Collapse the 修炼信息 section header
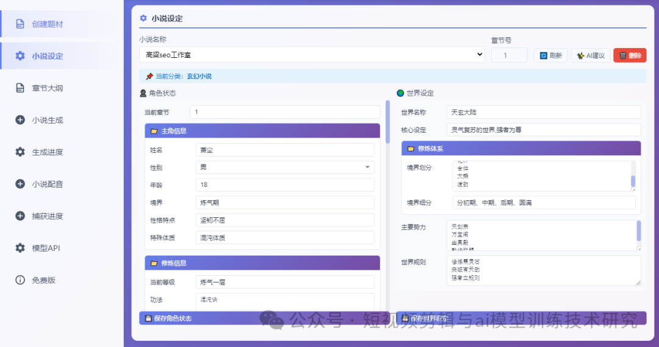Viewport: 659px width, 347px height. tap(262, 263)
